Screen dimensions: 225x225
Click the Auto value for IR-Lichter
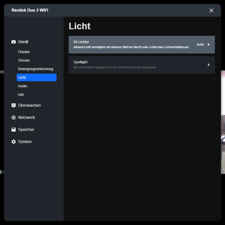coord(200,44)
